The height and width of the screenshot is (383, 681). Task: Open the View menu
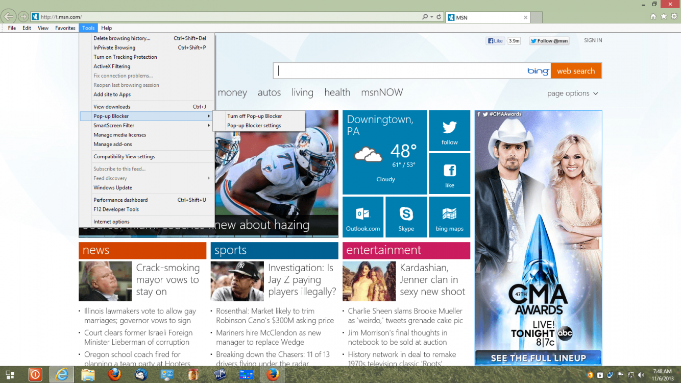pyautogui.click(x=43, y=28)
